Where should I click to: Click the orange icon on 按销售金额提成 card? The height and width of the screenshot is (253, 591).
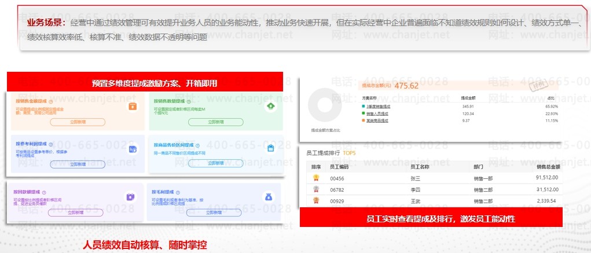coord(133,106)
